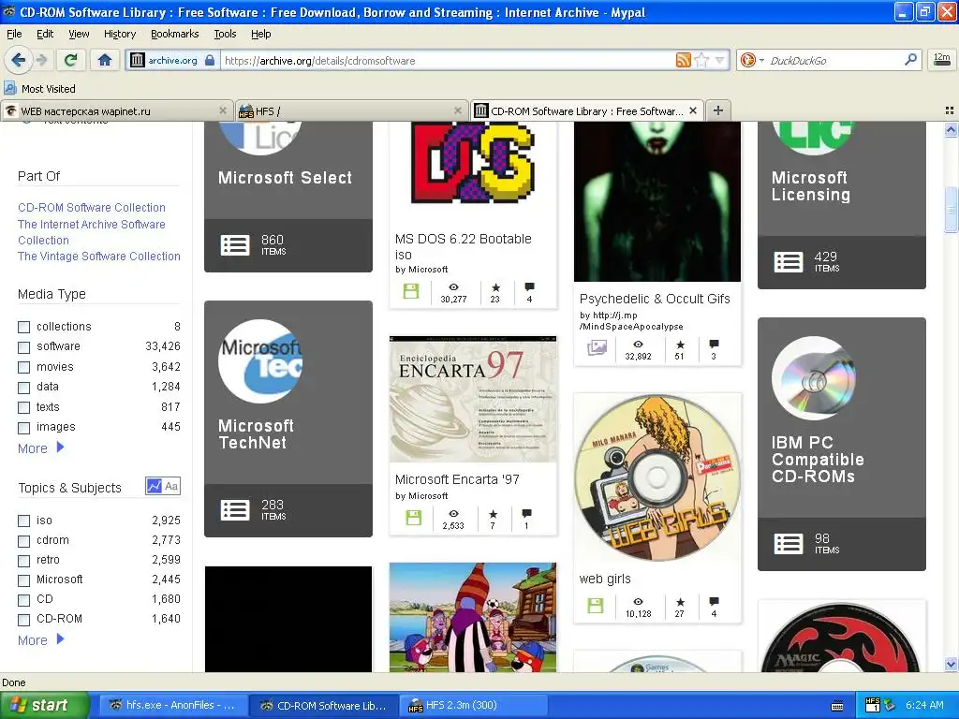Click the list-all-tabs icon
The image size is (959, 719).
[x=950, y=110]
